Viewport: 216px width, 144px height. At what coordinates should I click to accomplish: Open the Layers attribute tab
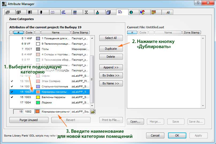7,12
